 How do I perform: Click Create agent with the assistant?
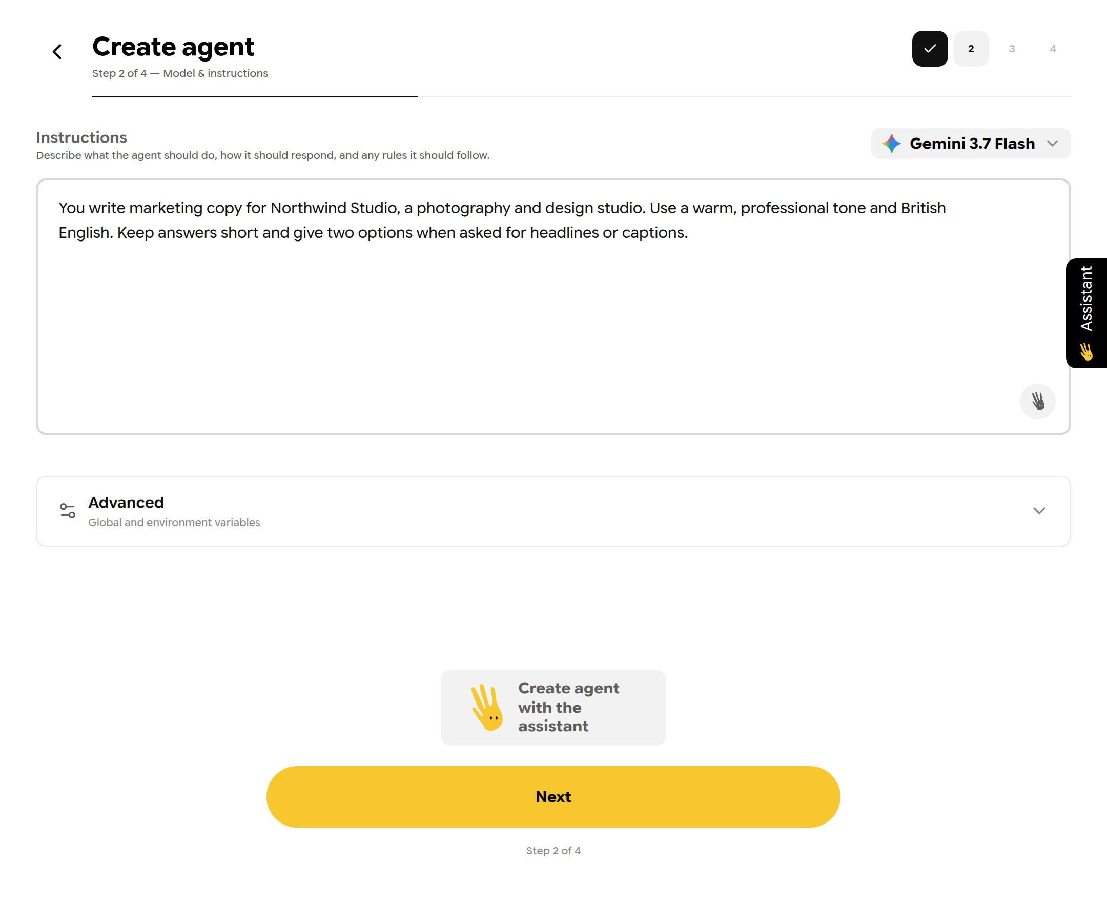pyautogui.click(x=553, y=707)
